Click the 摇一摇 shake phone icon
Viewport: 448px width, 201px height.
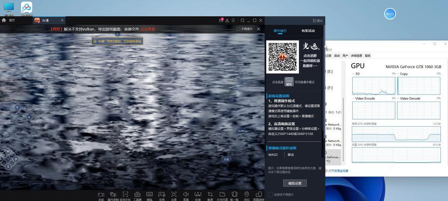[x=234, y=194]
